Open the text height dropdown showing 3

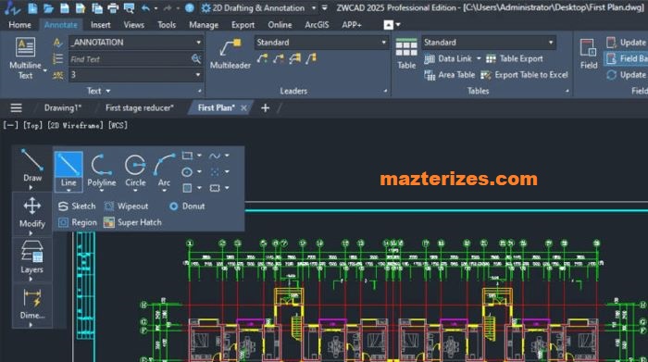[198, 75]
